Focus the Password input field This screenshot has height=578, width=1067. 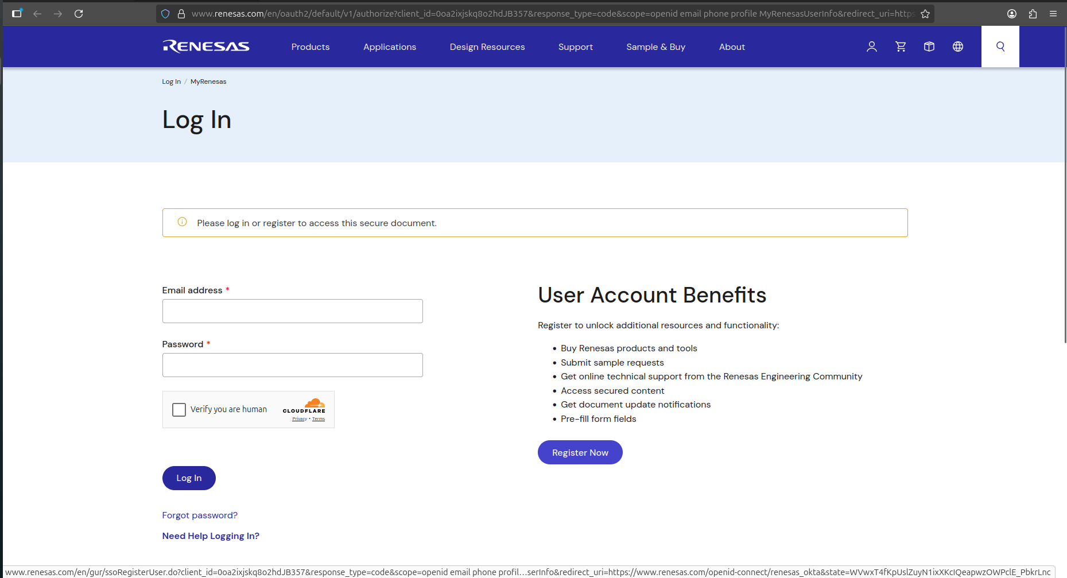coord(292,365)
